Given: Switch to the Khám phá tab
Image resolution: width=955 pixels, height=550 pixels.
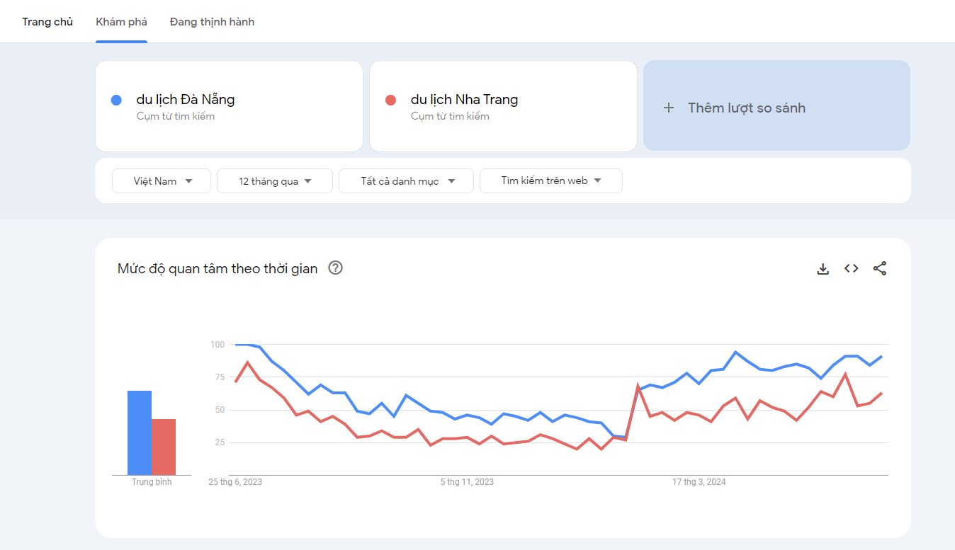Looking at the screenshot, I should click(x=121, y=22).
